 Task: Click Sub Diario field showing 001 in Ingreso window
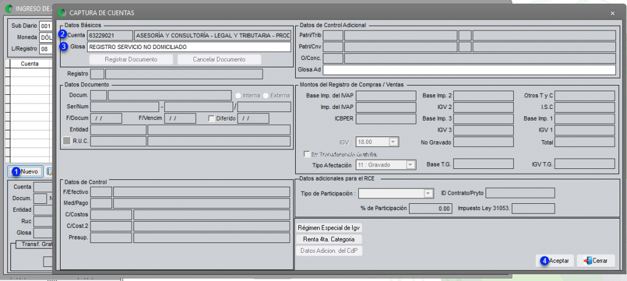tap(45, 26)
